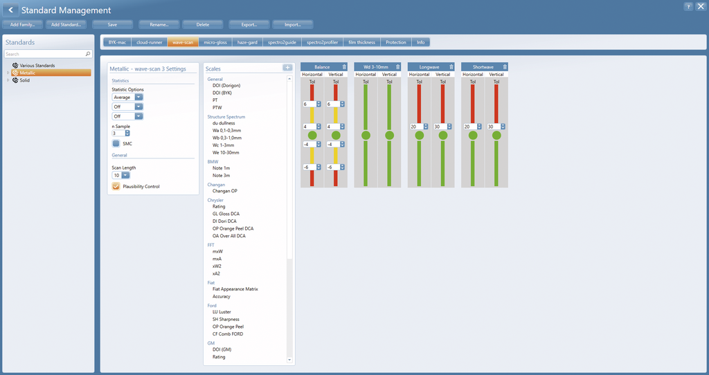Image resolution: width=709 pixels, height=375 pixels.
Task: Click the n Sample stepper arrows
Action: tap(127, 134)
